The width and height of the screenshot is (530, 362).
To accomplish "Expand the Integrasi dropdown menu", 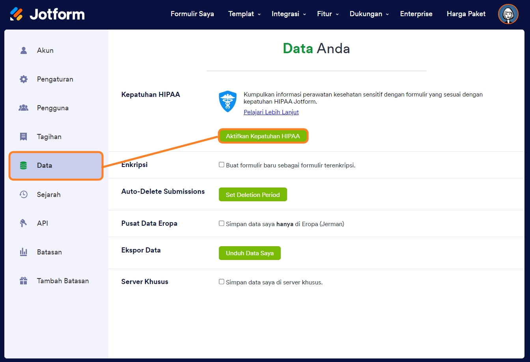I will coord(289,14).
